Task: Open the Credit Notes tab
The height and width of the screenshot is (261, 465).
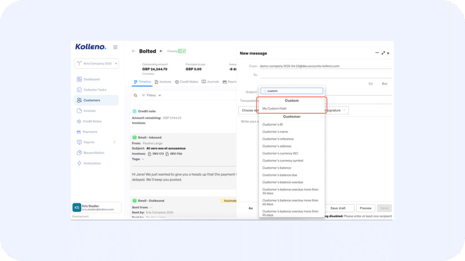Action: (187, 82)
